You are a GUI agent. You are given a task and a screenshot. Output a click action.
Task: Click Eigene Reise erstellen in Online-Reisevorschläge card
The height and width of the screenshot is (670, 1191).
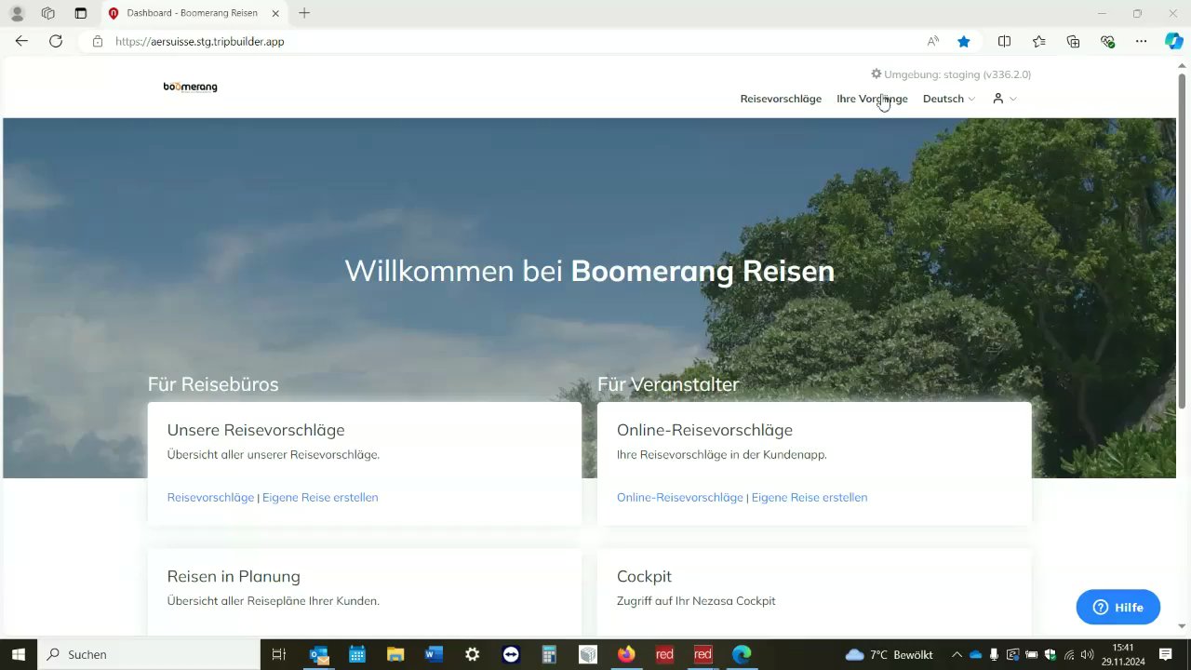click(x=810, y=497)
